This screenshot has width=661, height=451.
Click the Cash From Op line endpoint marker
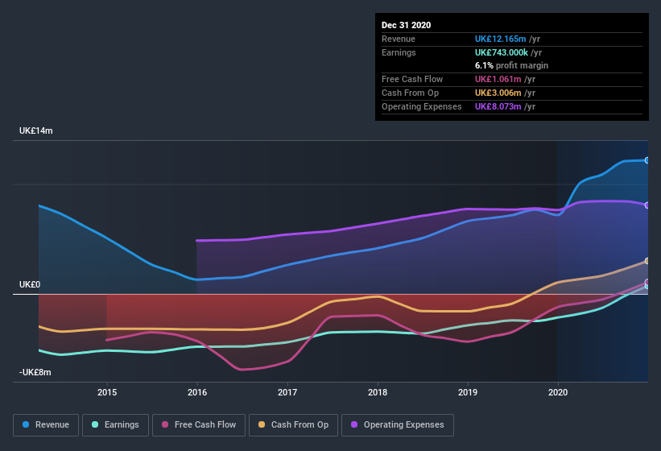(647, 261)
